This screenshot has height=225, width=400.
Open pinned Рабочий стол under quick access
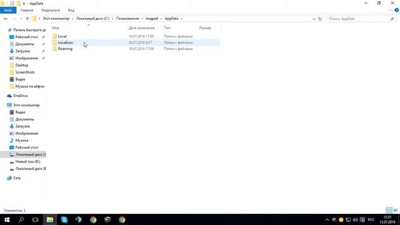(x=26, y=37)
